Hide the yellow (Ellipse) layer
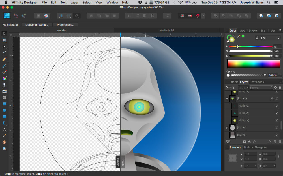 277,120
